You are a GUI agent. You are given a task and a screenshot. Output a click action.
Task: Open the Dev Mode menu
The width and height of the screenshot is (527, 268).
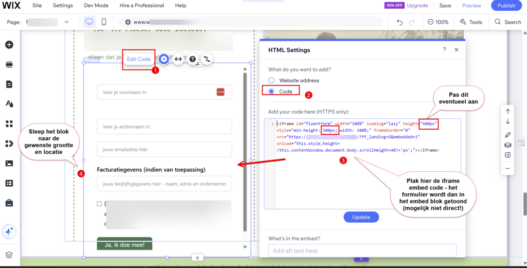pos(96,6)
